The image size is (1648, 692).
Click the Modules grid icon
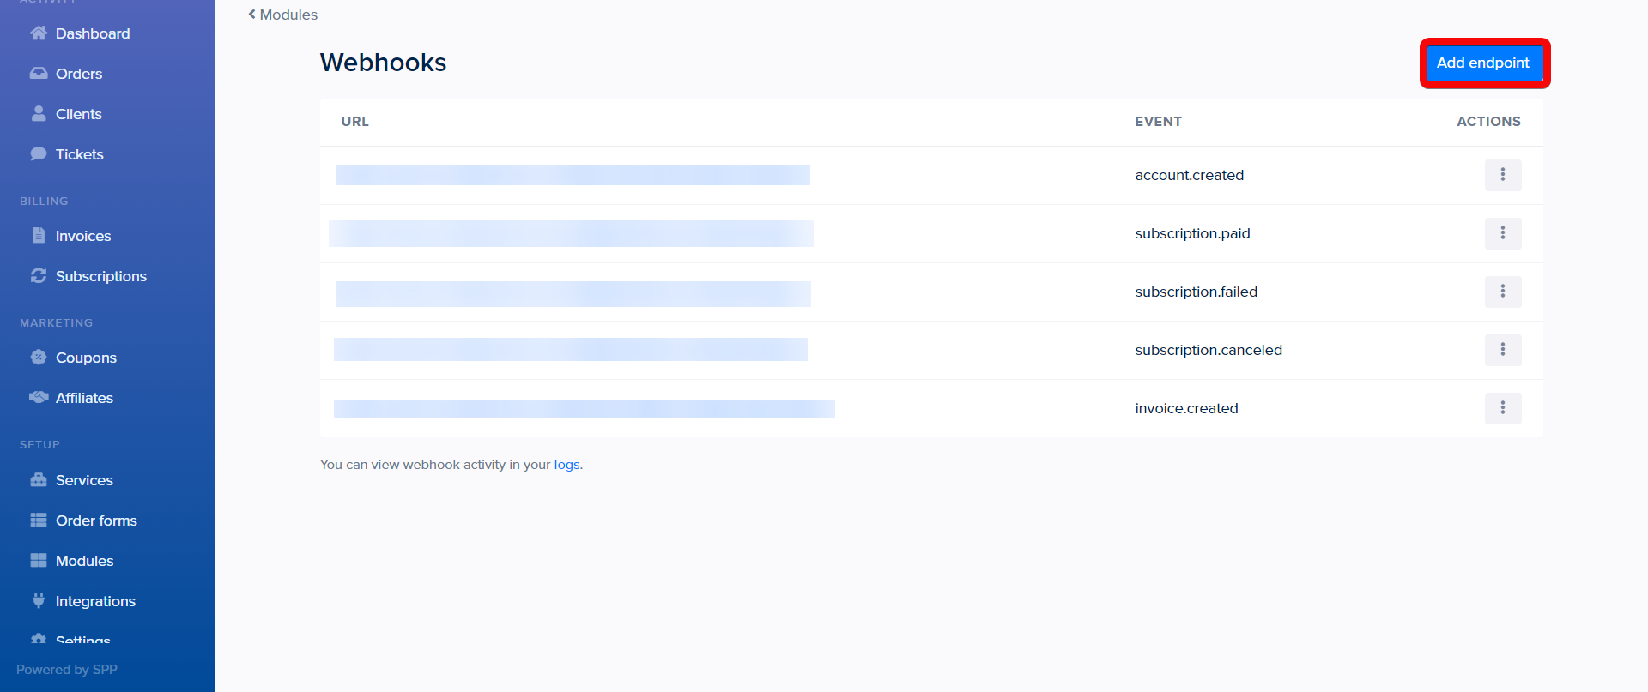click(39, 560)
